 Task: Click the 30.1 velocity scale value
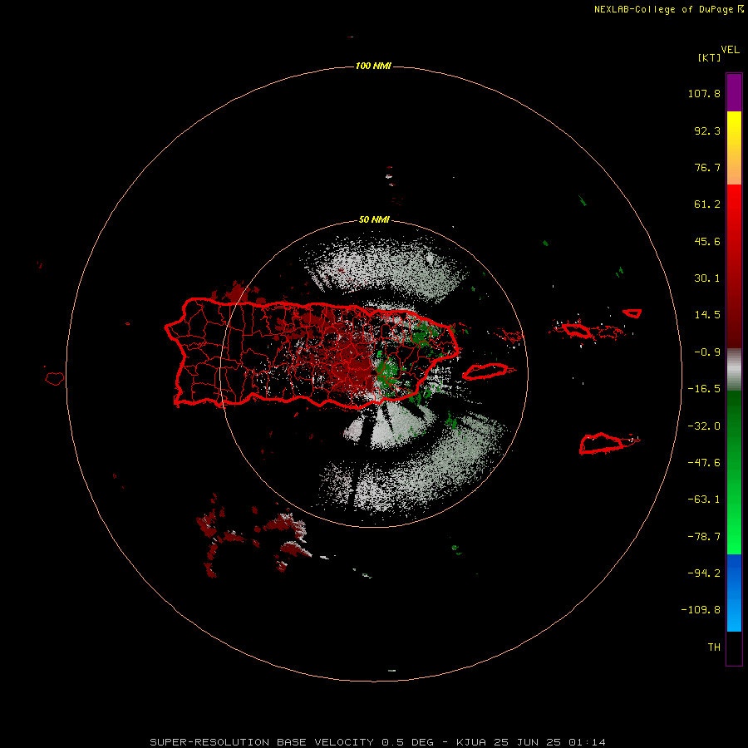point(707,278)
